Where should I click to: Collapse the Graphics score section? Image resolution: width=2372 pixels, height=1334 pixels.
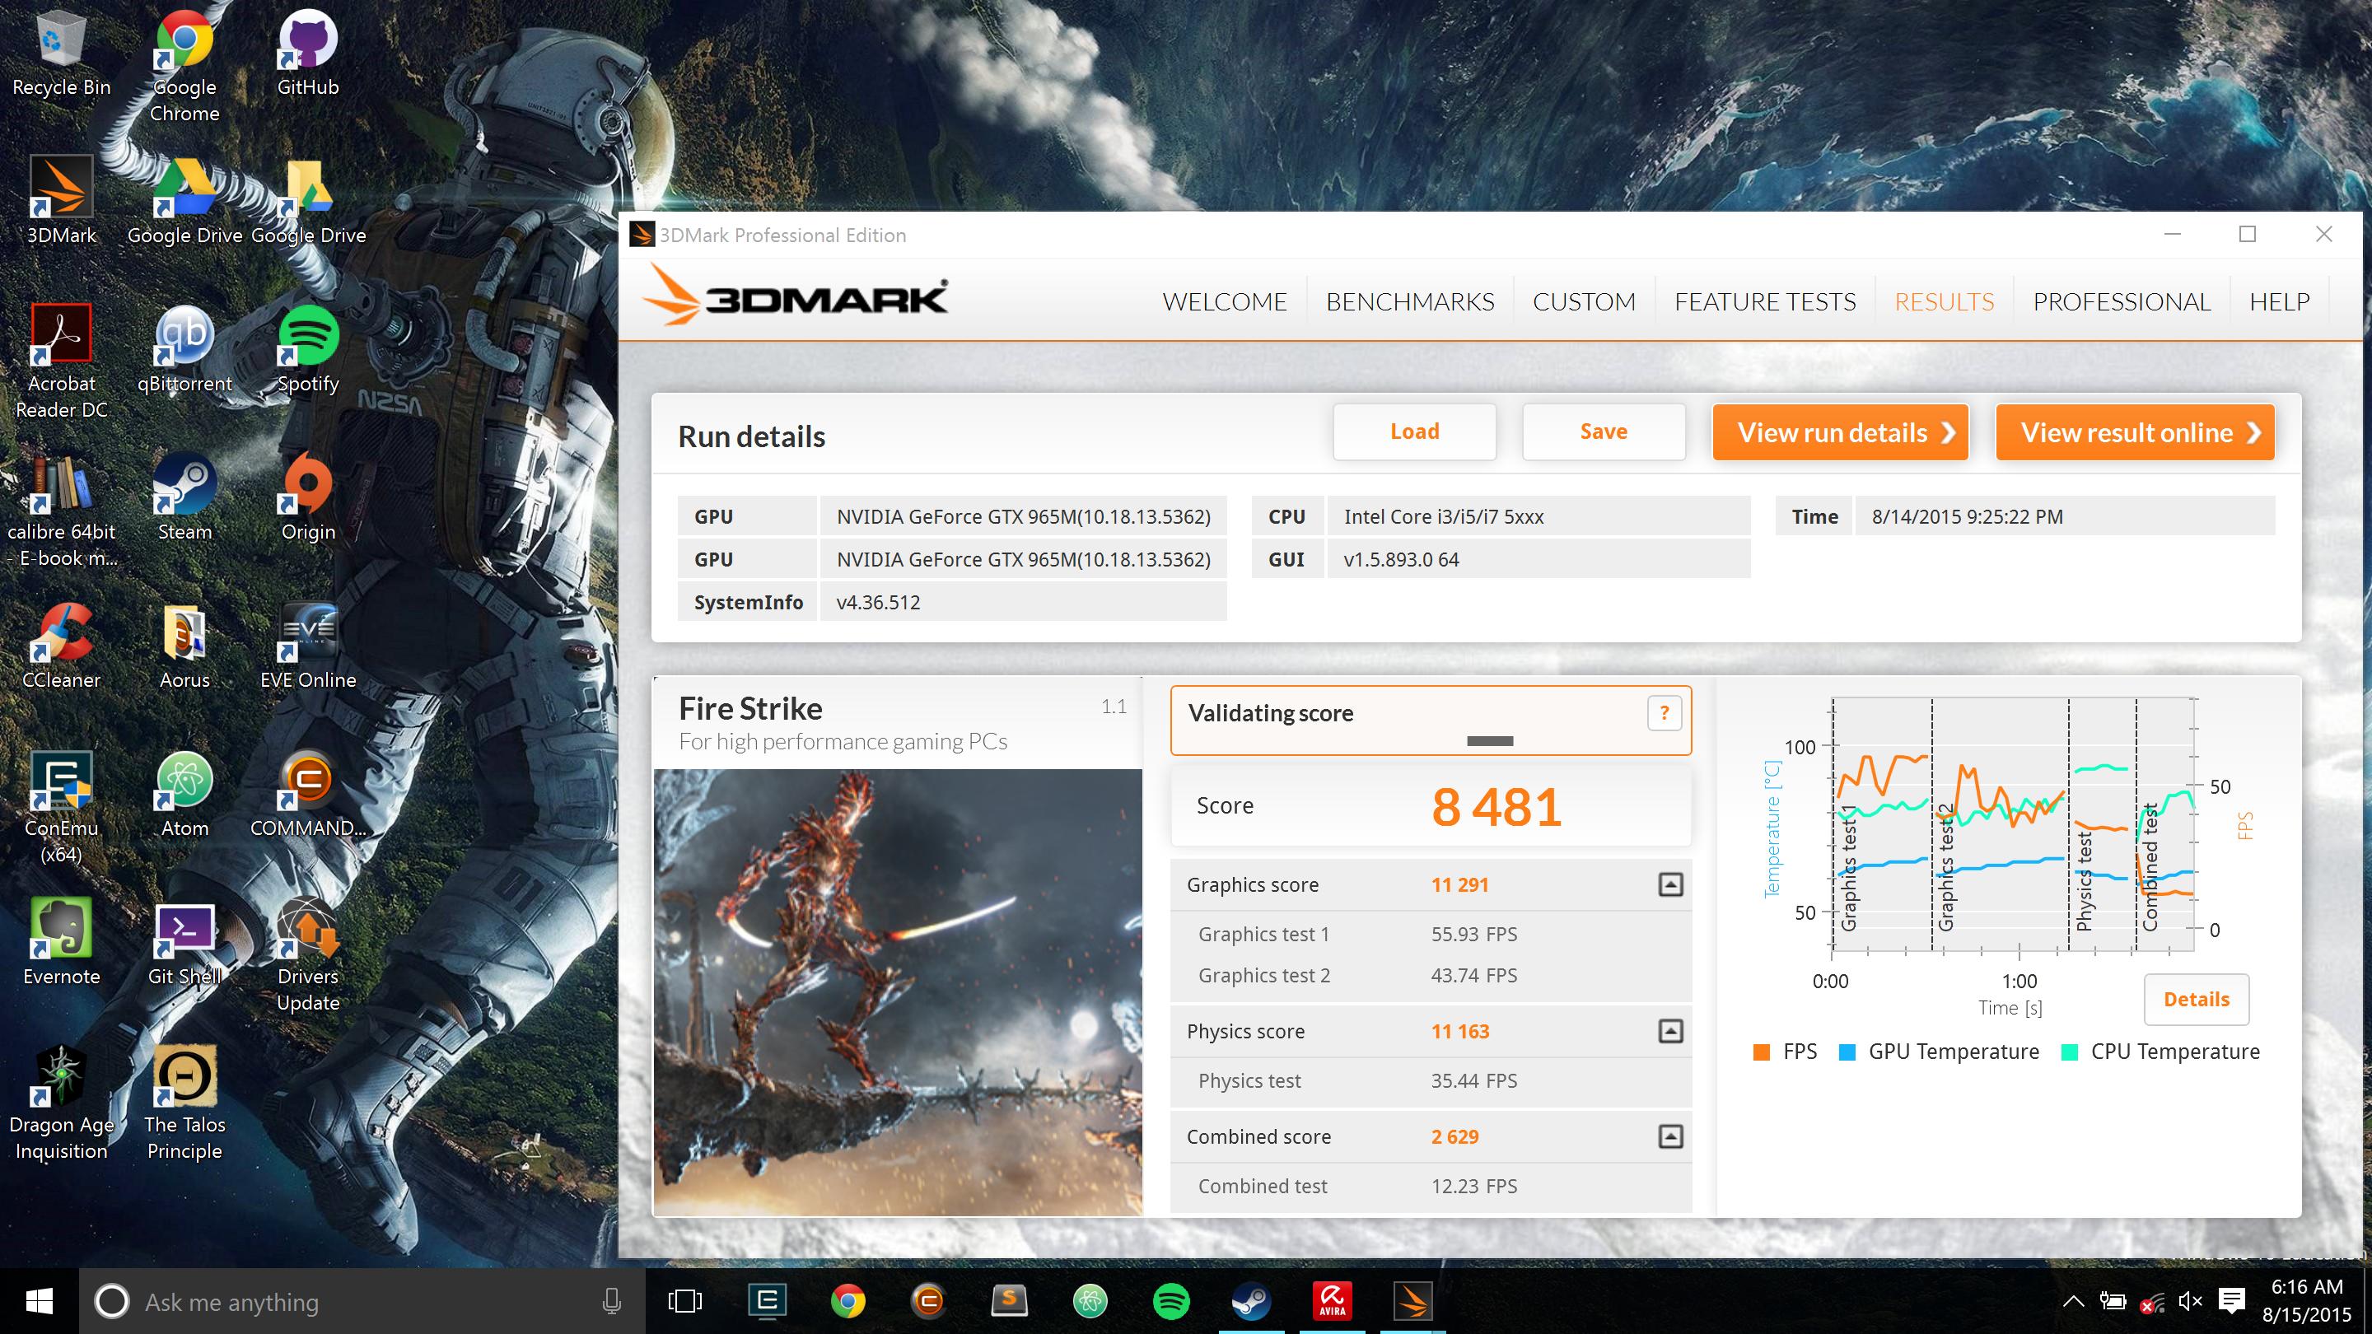click(1670, 884)
